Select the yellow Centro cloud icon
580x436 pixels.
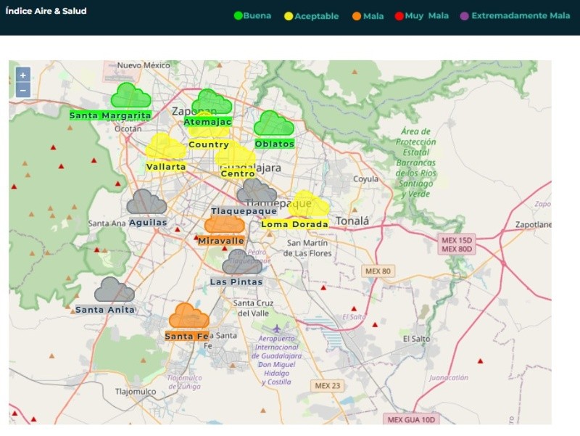[x=236, y=155]
